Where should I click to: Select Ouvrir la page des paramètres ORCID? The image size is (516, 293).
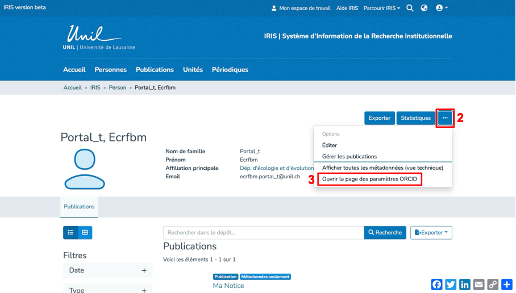[x=369, y=179]
